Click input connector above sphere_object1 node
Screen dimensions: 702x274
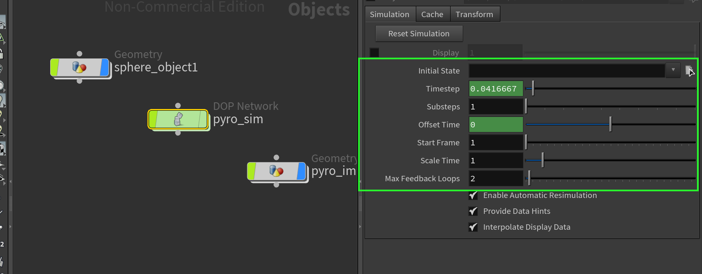tap(79, 53)
